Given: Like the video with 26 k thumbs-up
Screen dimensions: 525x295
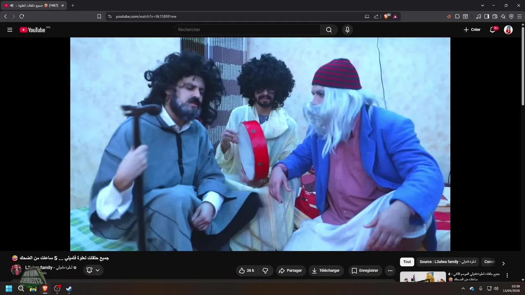Looking at the screenshot, I should tap(247, 270).
